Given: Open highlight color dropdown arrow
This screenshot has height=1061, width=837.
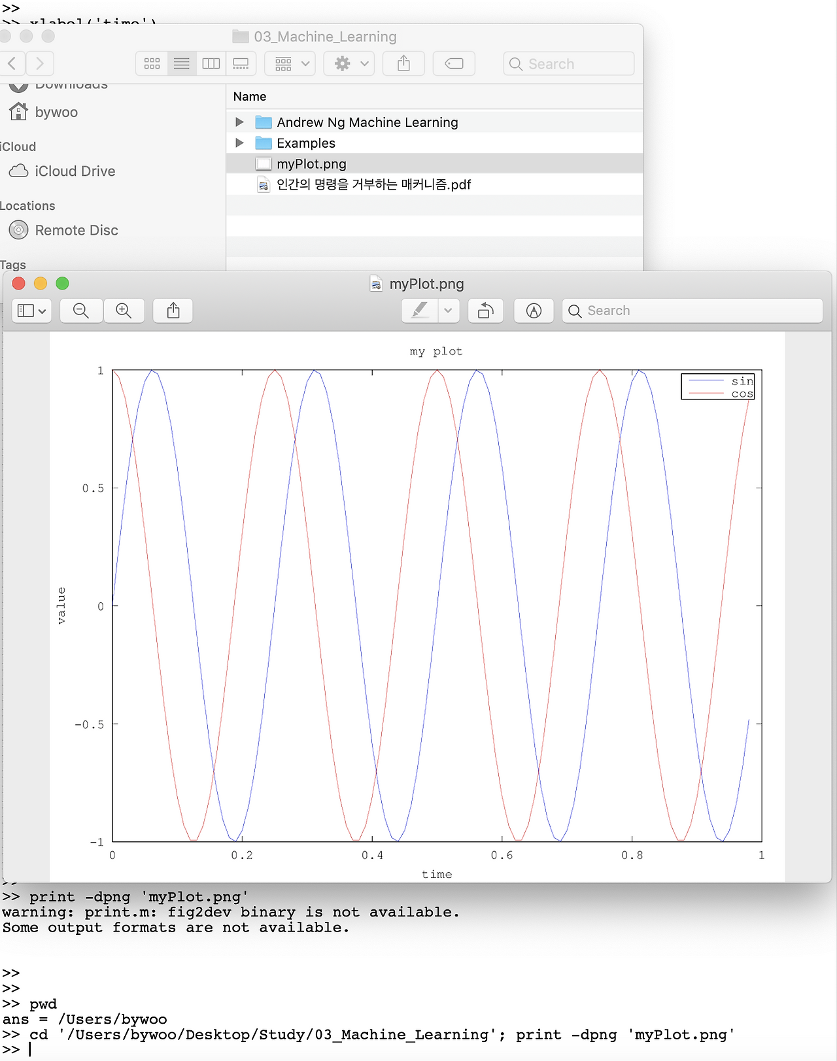Looking at the screenshot, I should 449,311.
